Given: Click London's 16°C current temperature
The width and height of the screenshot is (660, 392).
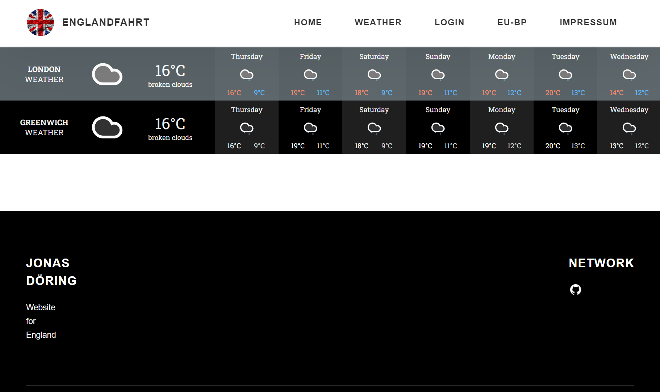Looking at the screenshot, I should coord(170,71).
